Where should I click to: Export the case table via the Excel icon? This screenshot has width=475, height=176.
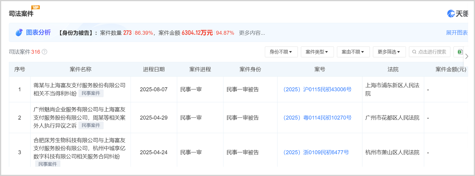point(460,52)
